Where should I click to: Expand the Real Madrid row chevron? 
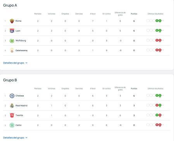tap(163, 105)
